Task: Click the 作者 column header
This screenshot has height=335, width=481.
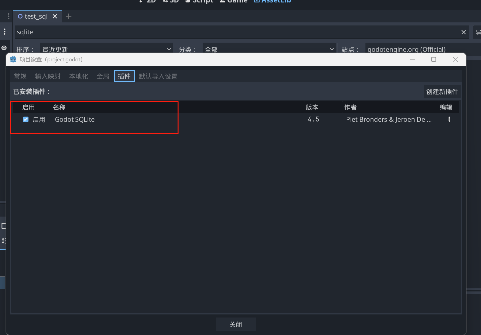Action: pos(350,107)
